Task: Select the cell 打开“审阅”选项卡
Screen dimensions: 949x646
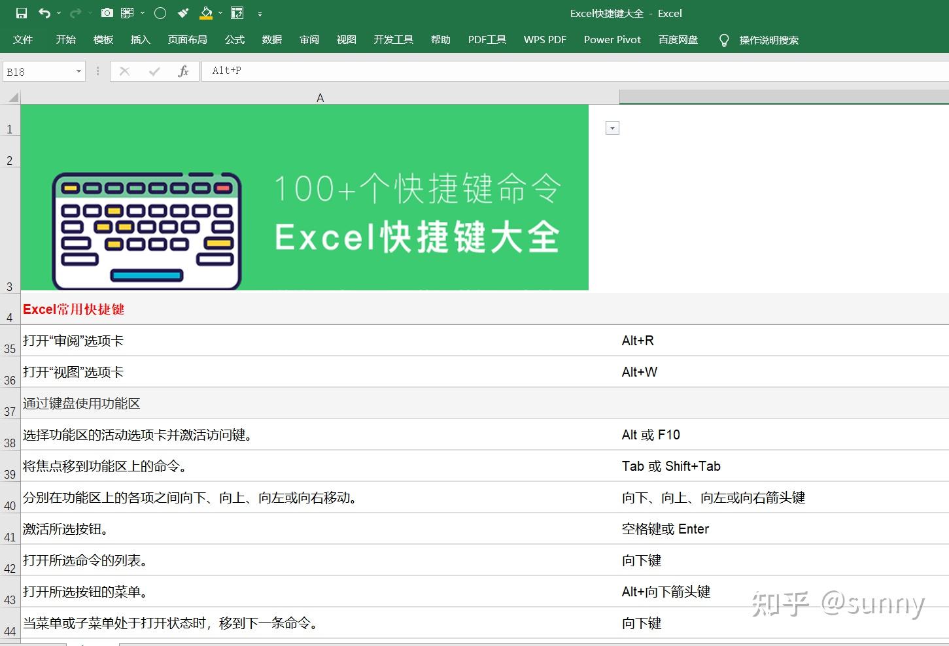Action: (320, 341)
